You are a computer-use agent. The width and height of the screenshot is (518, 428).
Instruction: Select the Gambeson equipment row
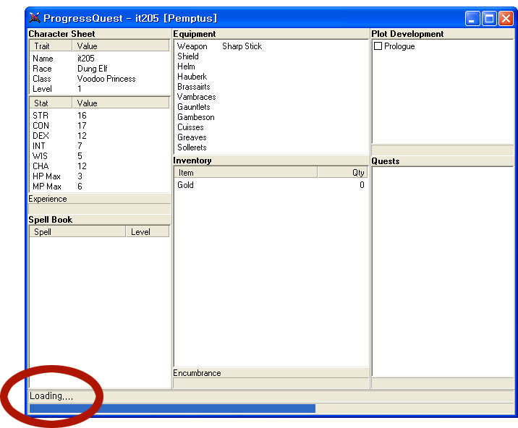click(271, 117)
